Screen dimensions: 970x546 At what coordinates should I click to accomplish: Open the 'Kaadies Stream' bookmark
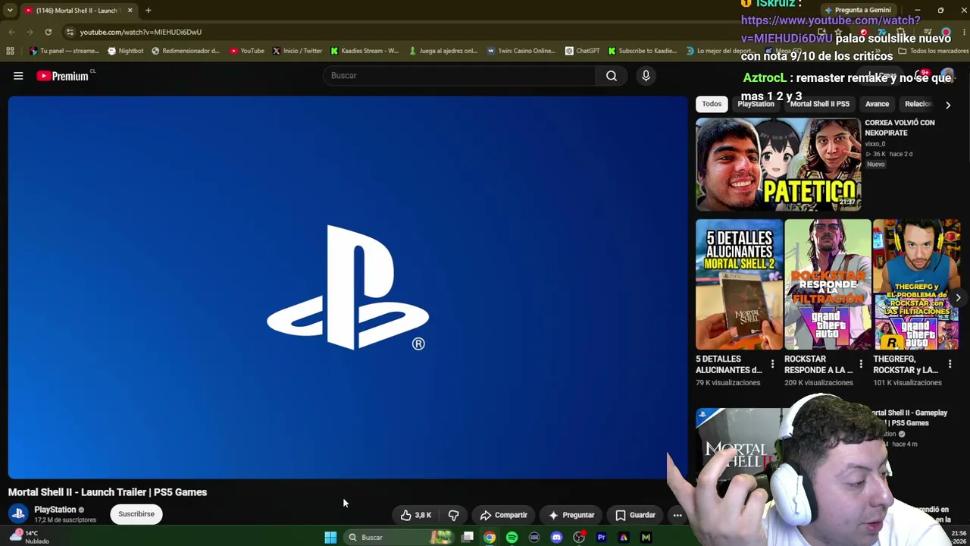point(365,51)
